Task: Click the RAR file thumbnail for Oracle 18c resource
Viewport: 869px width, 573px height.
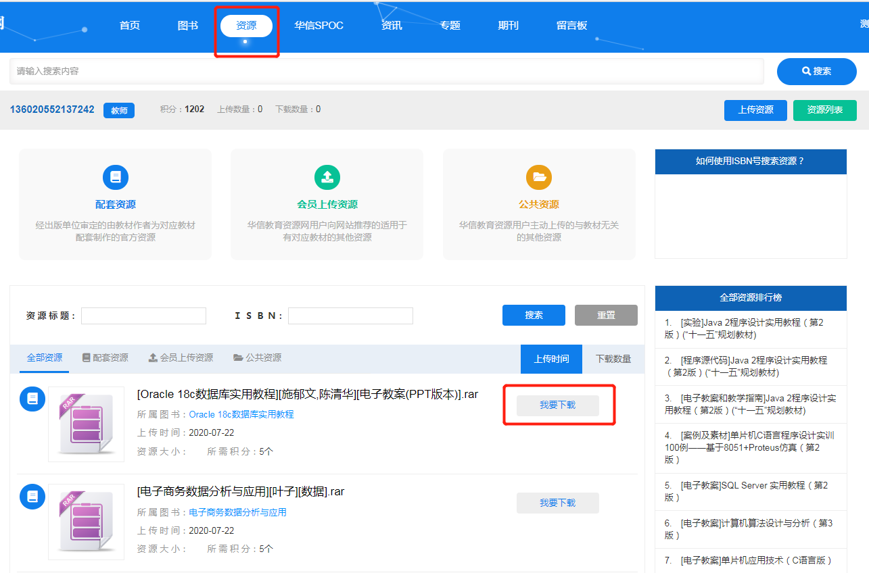Action: click(x=86, y=424)
